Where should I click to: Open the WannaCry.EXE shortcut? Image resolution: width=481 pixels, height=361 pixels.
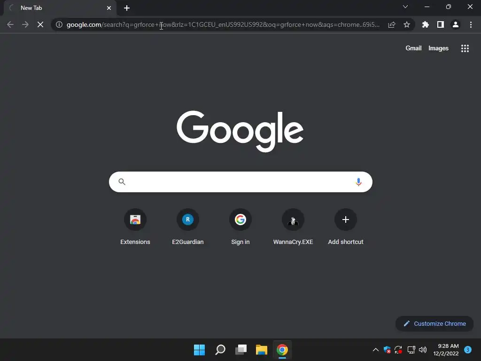click(x=293, y=227)
